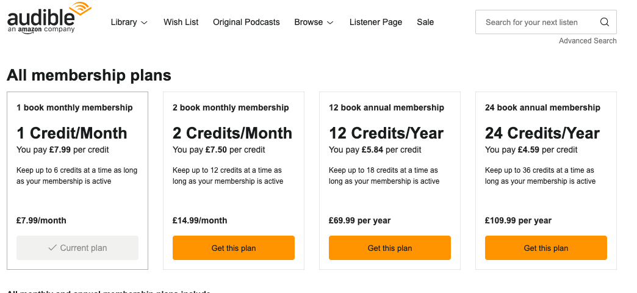This screenshot has height=293, width=637.
Task: Expand the Library dropdown chevron
Action: coord(145,23)
